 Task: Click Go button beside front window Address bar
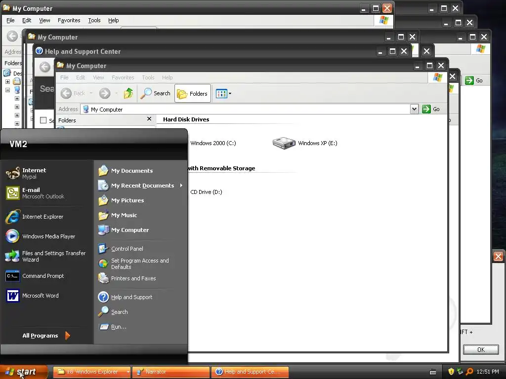[x=431, y=109]
